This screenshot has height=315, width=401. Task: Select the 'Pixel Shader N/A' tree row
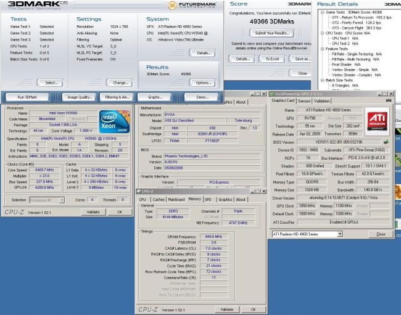coord(346,64)
